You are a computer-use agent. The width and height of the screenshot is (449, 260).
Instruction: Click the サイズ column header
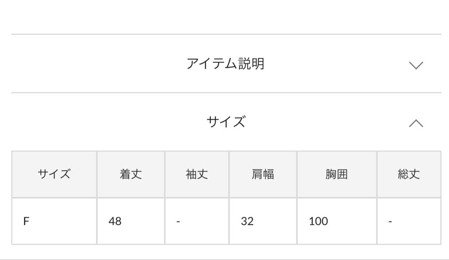(54, 174)
